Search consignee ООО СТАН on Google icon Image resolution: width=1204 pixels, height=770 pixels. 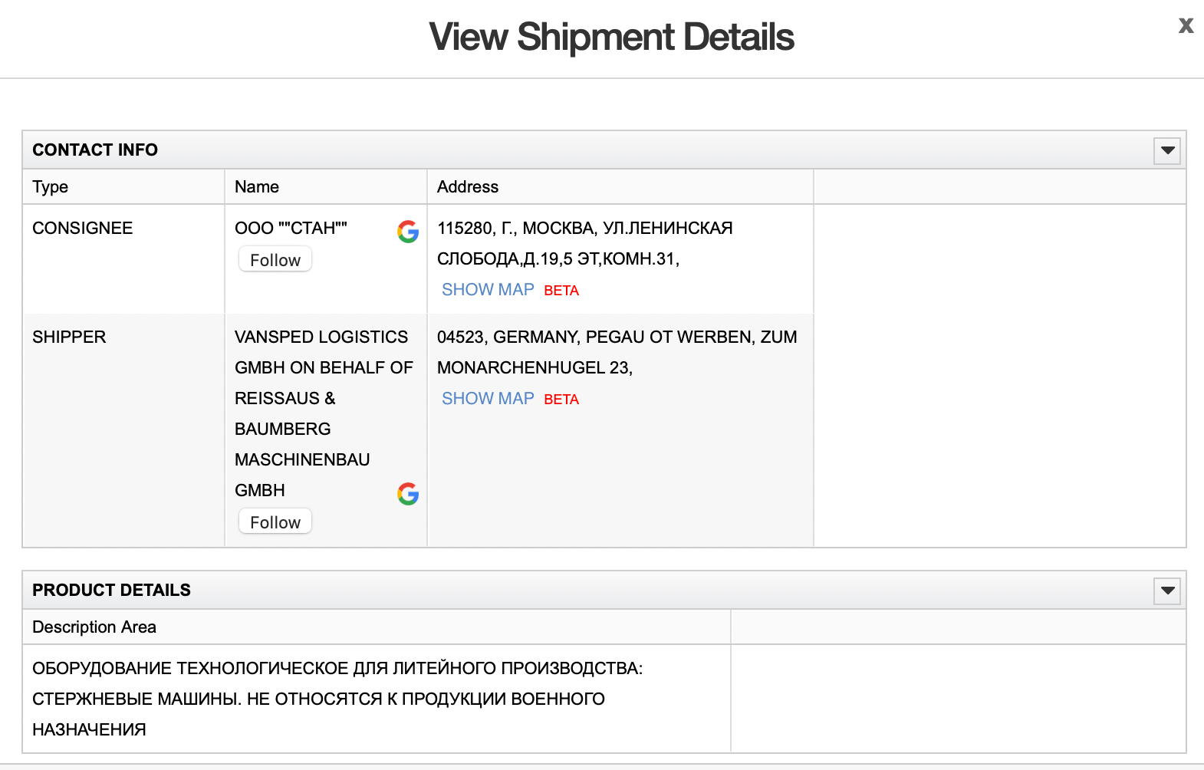point(408,232)
